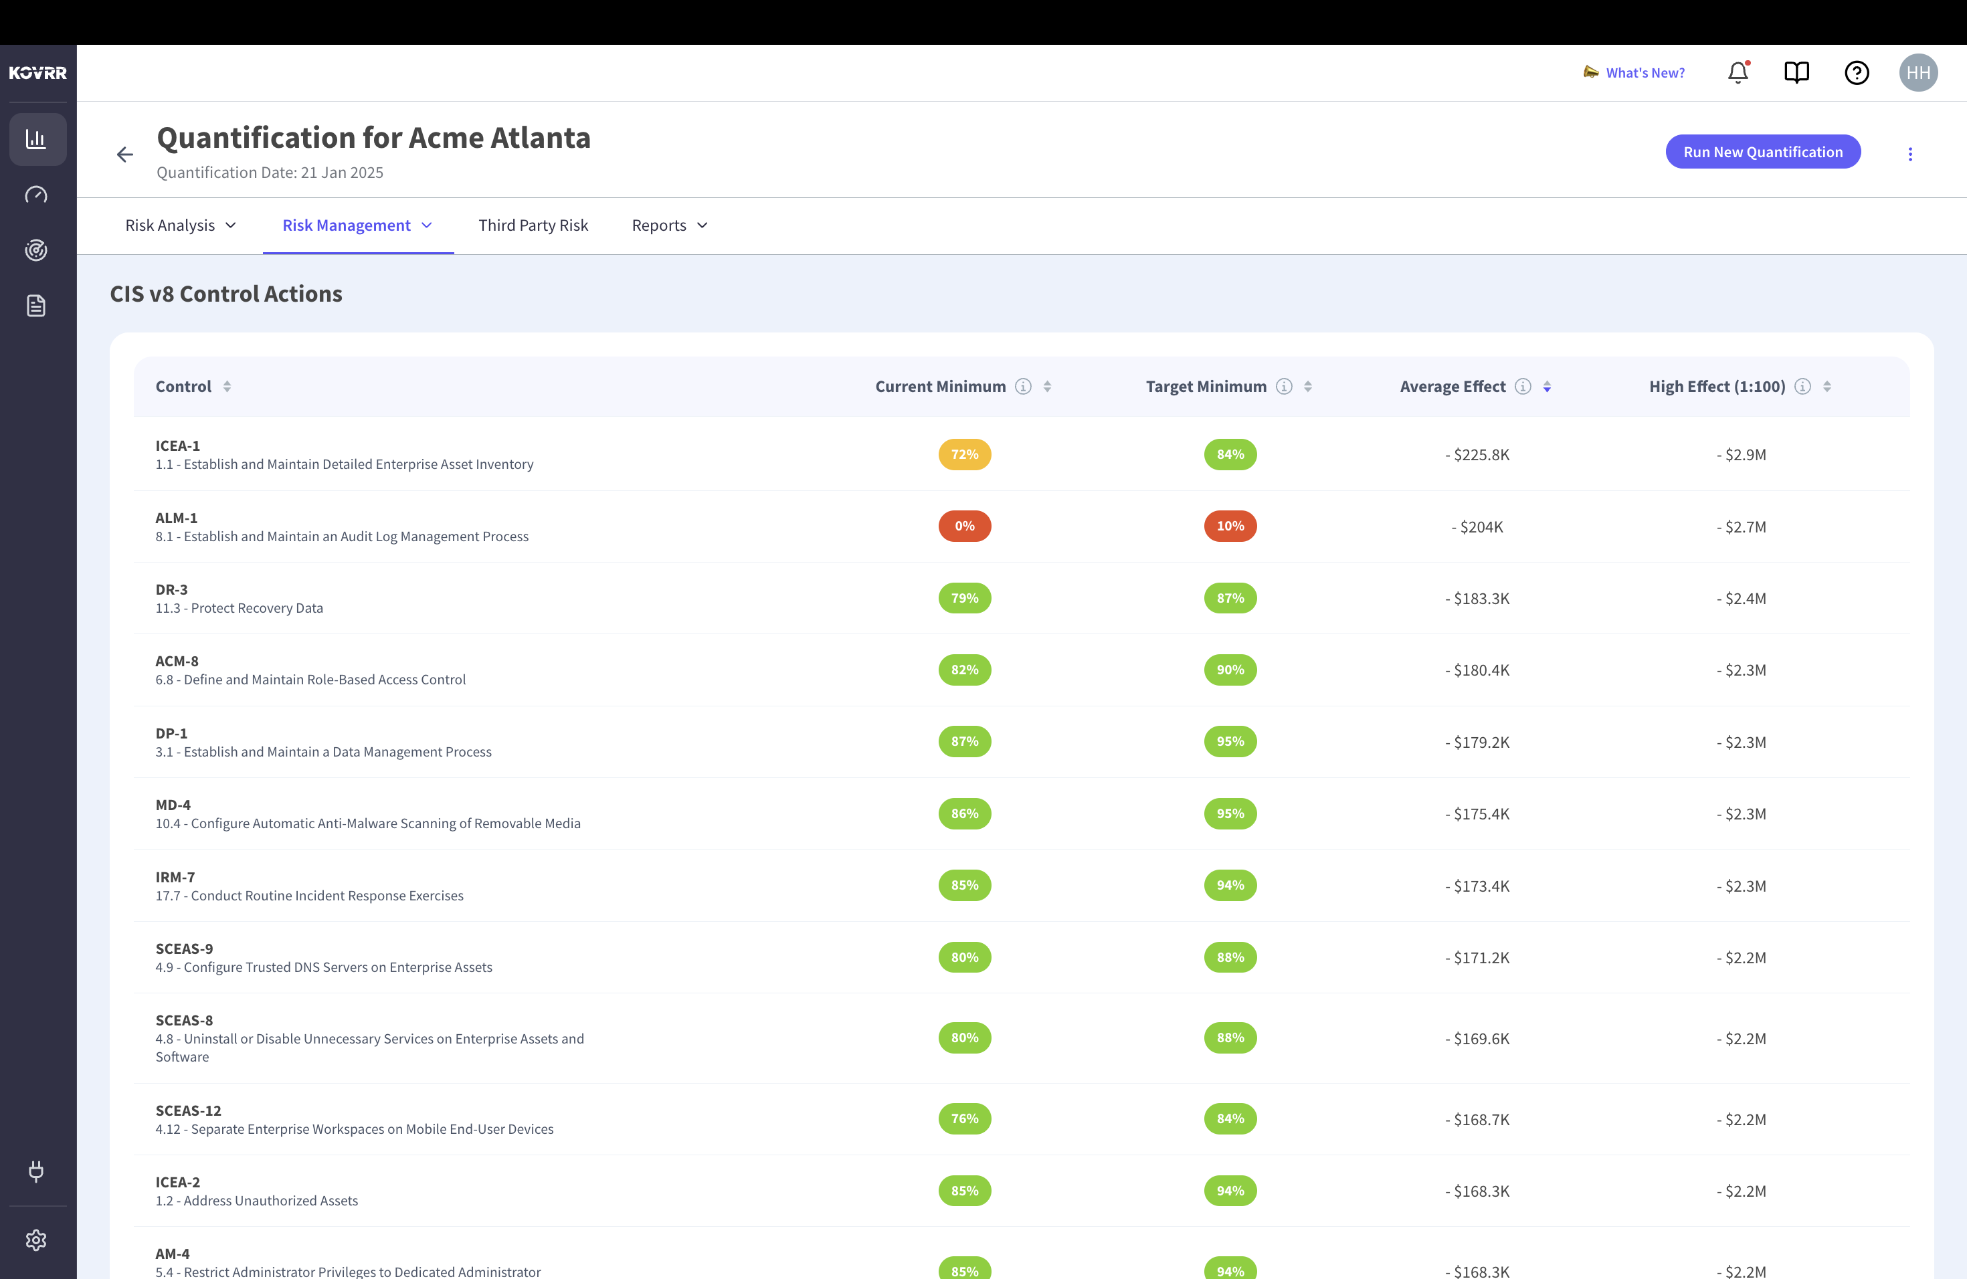This screenshot has height=1279, width=1967.
Task: Open the HH user avatar menu
Action: click(x=1918, y=73)
